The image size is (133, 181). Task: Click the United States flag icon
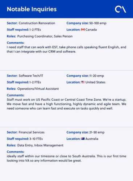83,82
